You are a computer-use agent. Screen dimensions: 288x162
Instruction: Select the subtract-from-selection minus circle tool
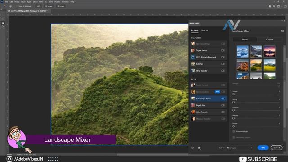click(x=3, y=19)
